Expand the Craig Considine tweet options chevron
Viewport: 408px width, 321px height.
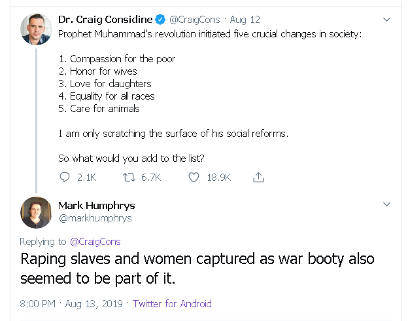pos(386,20)
